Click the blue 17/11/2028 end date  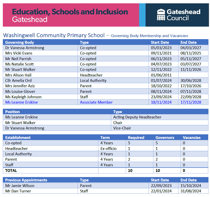191,102
